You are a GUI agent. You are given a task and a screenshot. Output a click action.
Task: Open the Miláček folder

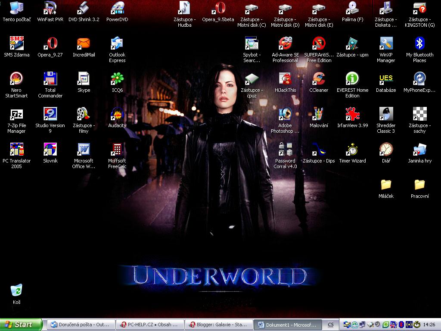pos(386,185)
